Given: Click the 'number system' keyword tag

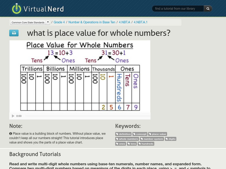Looking at the screenshot, I should coord(152,139).
